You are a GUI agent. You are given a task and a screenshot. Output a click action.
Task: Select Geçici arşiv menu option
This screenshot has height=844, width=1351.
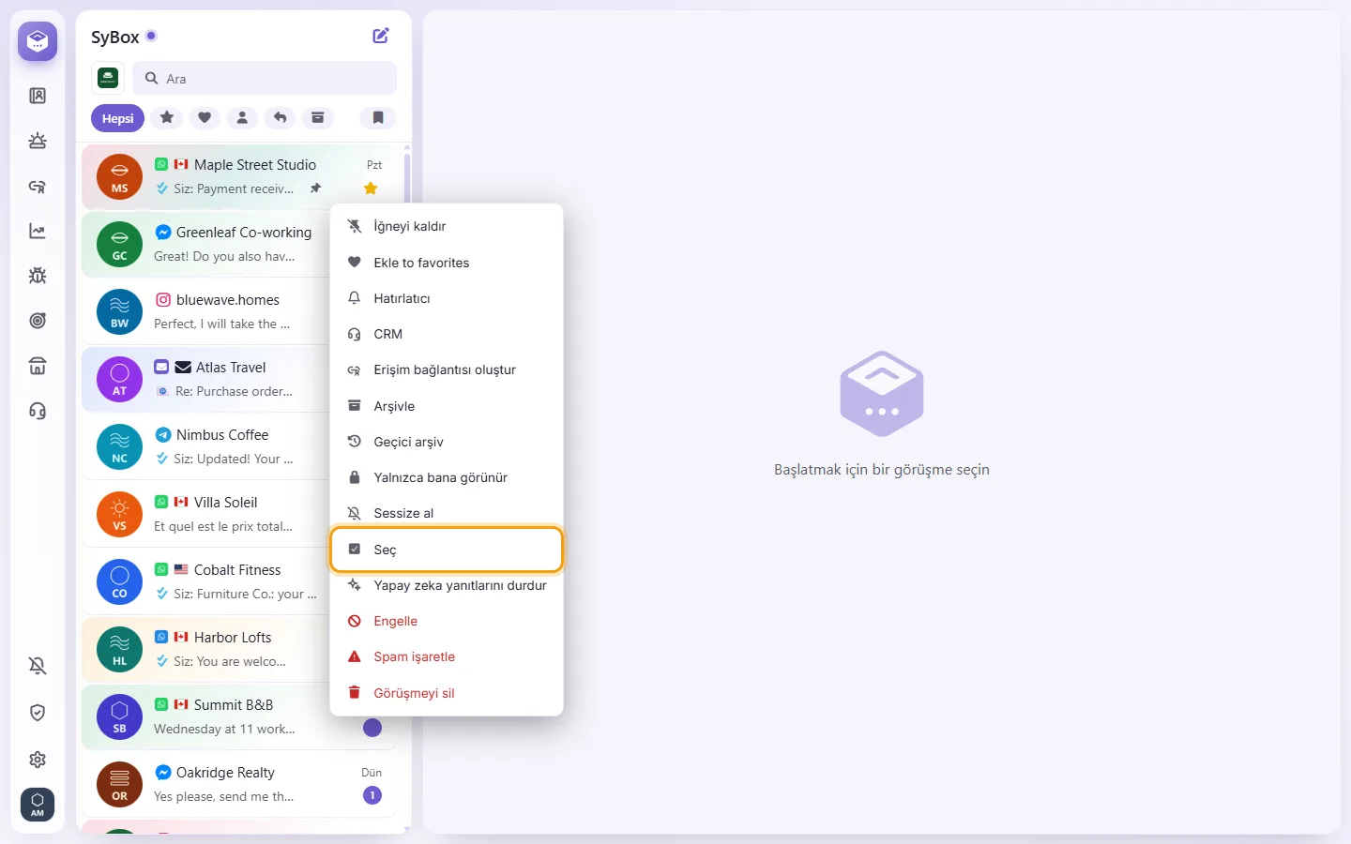point(447,442)
